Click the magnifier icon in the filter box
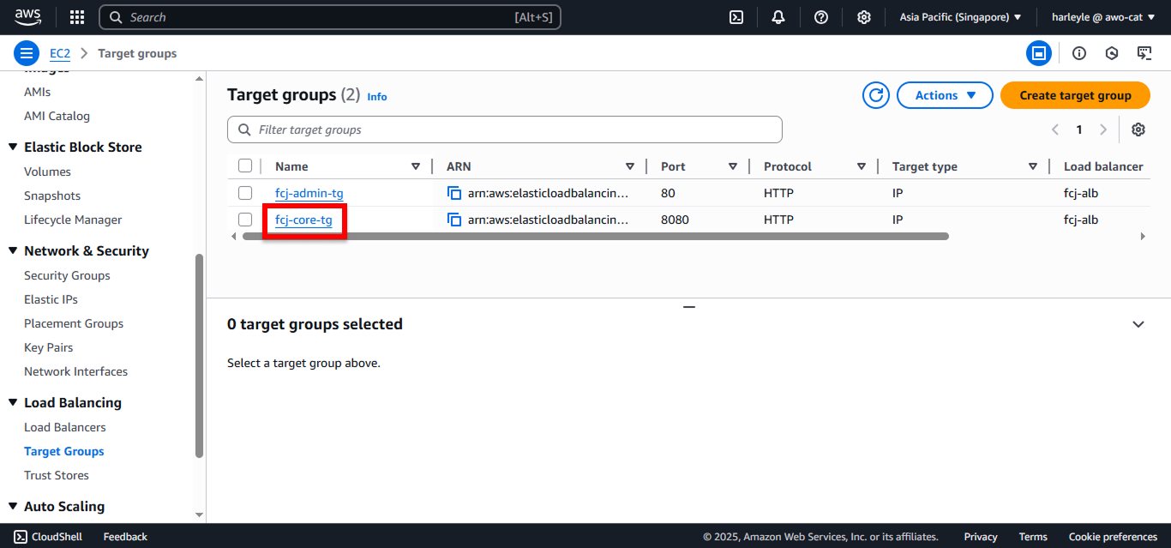Viewport: 1171px width, 548px height. pos(243,129)
